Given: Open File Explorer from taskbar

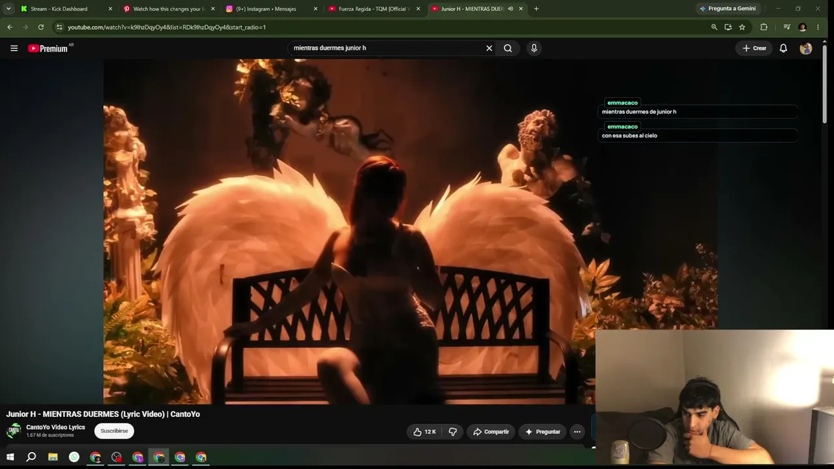Looking at the screenshot, I should click(53, 457).
